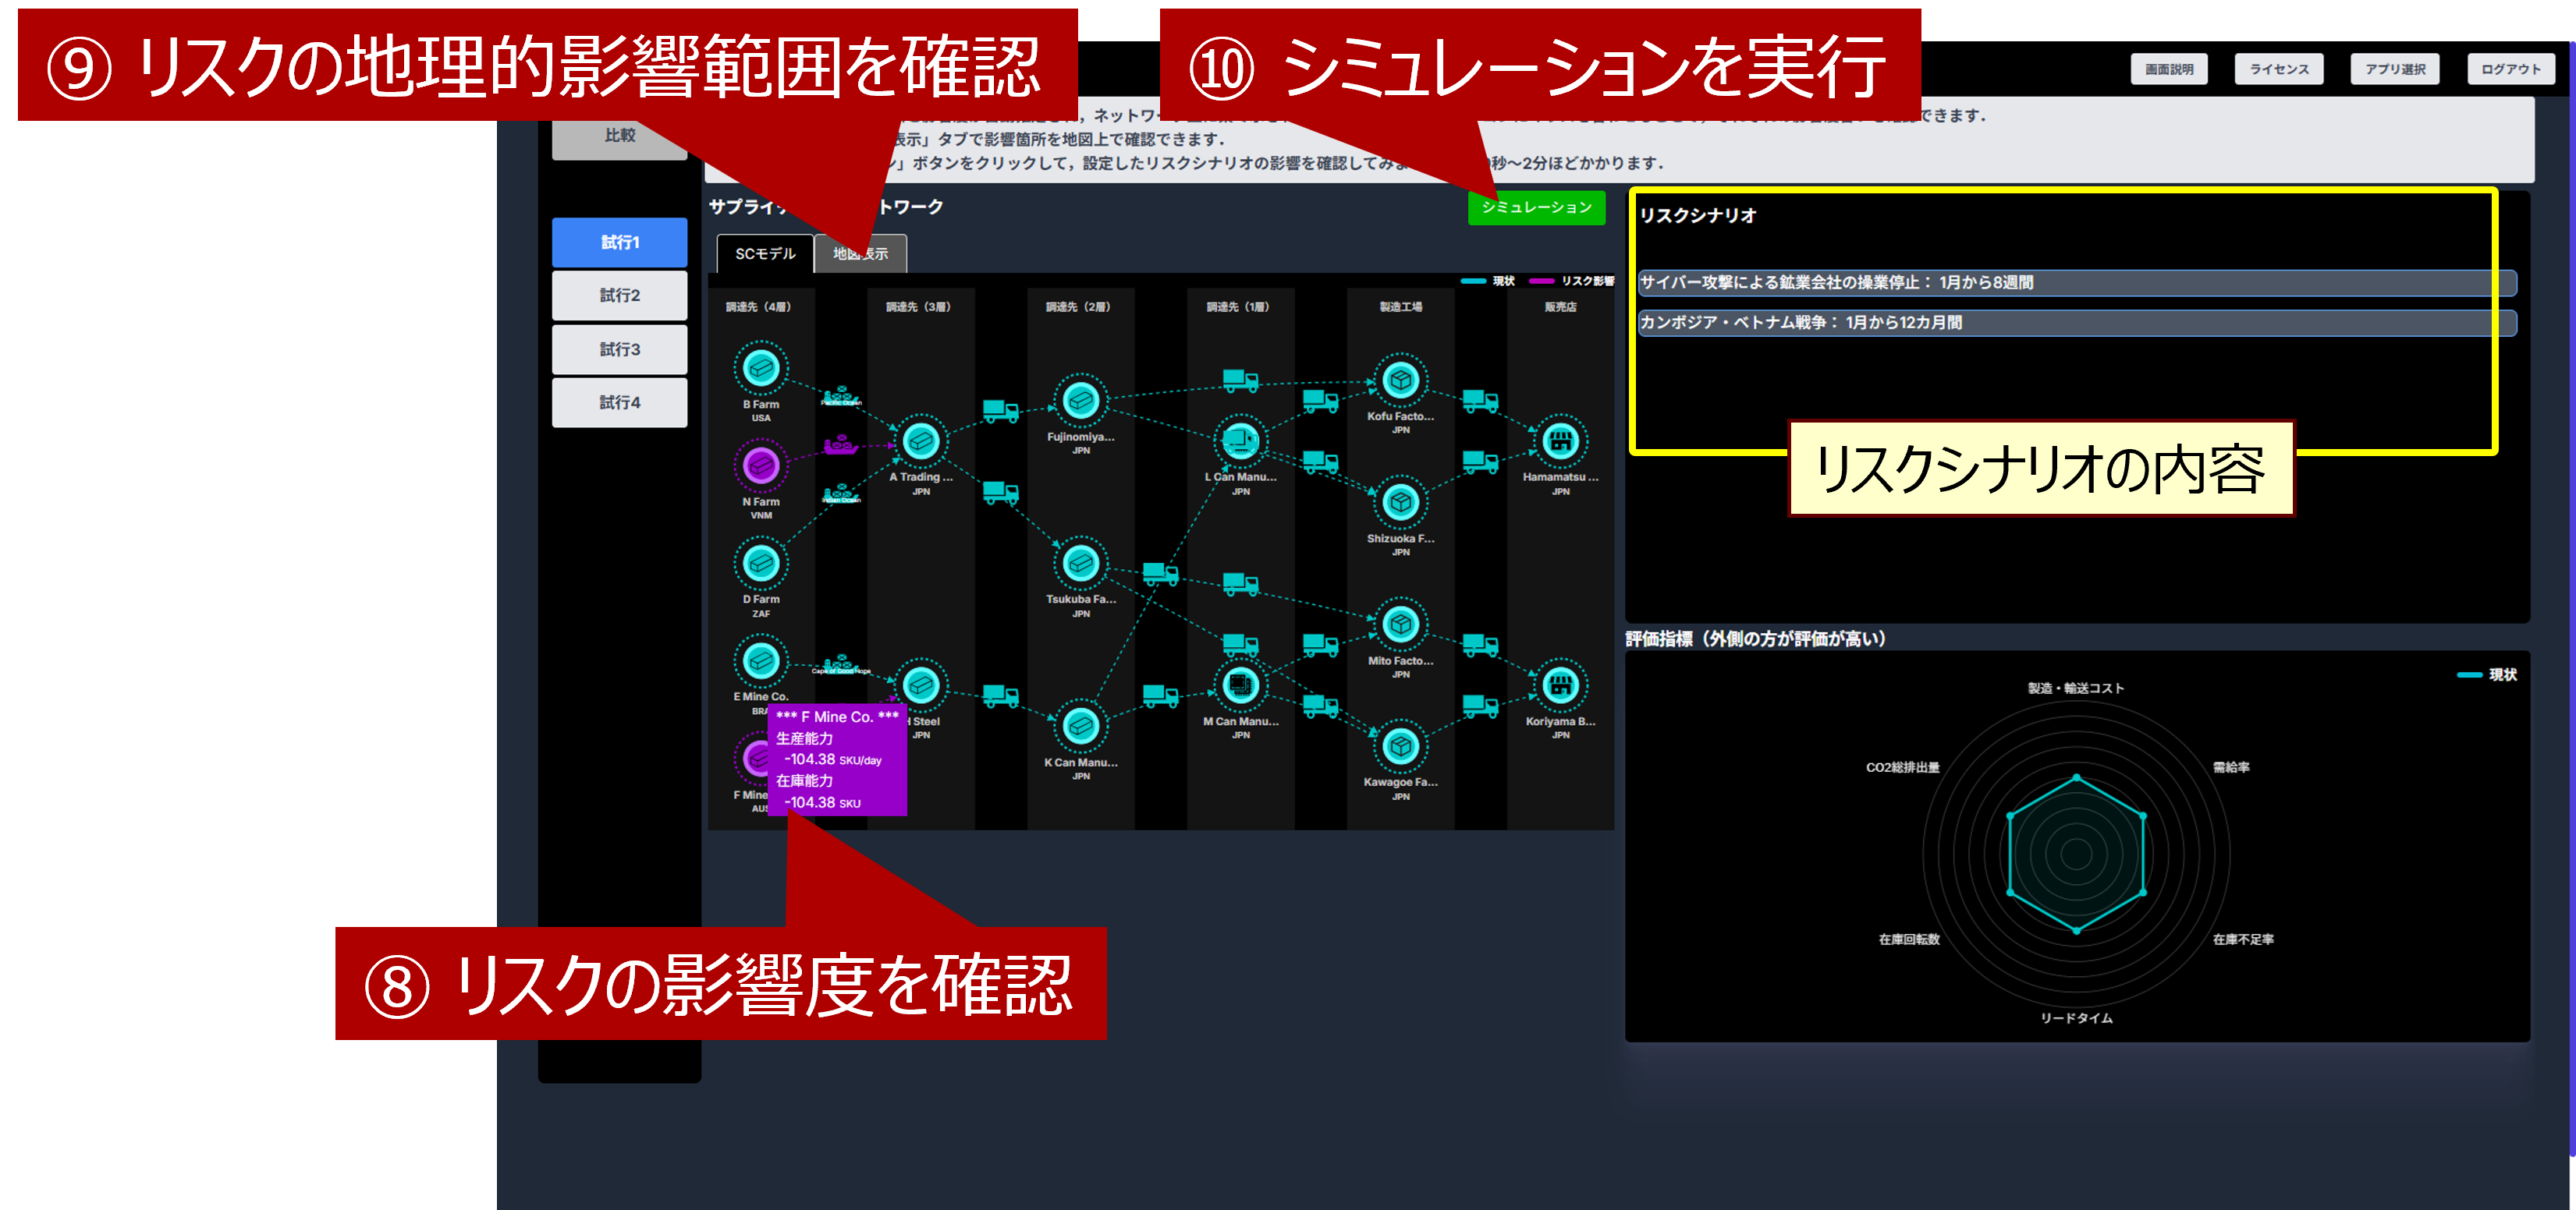This screenshot has width=2576, height=1210.
Task: Click the D Farm ZAF node icon
Action: click(761, 564)
